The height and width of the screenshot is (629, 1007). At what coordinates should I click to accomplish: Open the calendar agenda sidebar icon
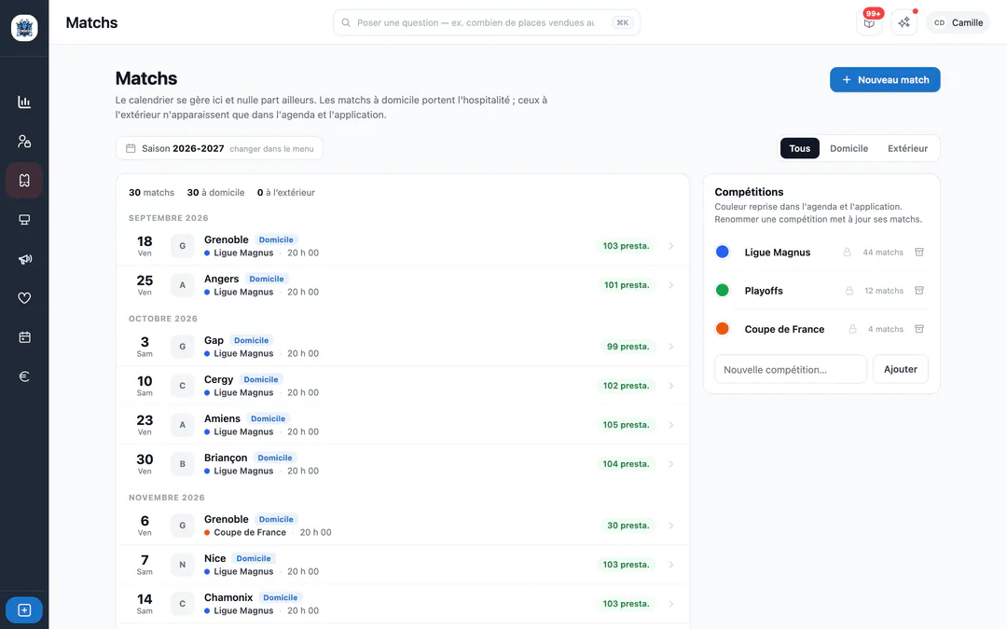click(24, 337)
